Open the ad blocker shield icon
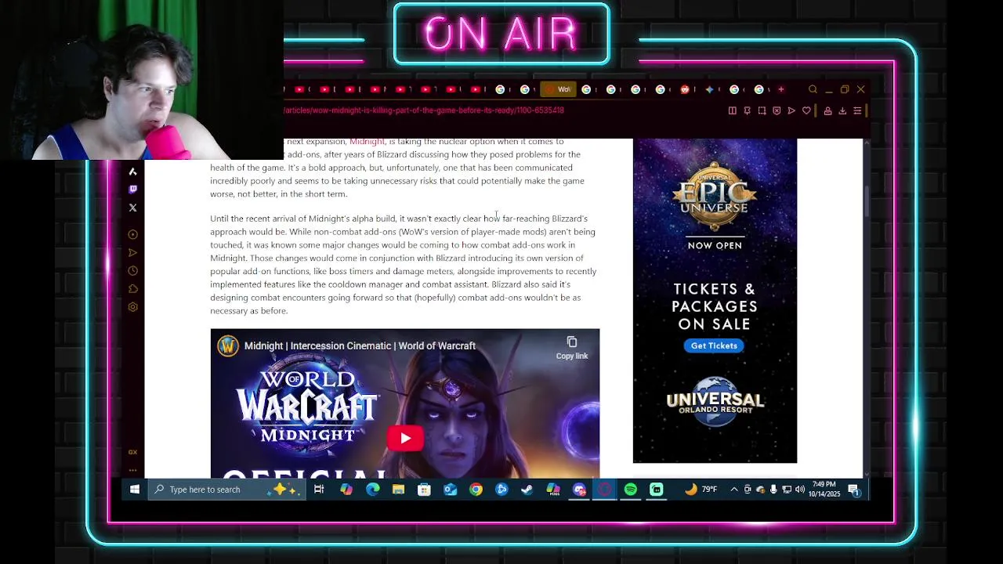Screen dimensions: 1003x564 click(777, 110)
